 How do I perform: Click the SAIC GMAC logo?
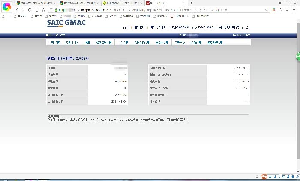coord(66,23)
